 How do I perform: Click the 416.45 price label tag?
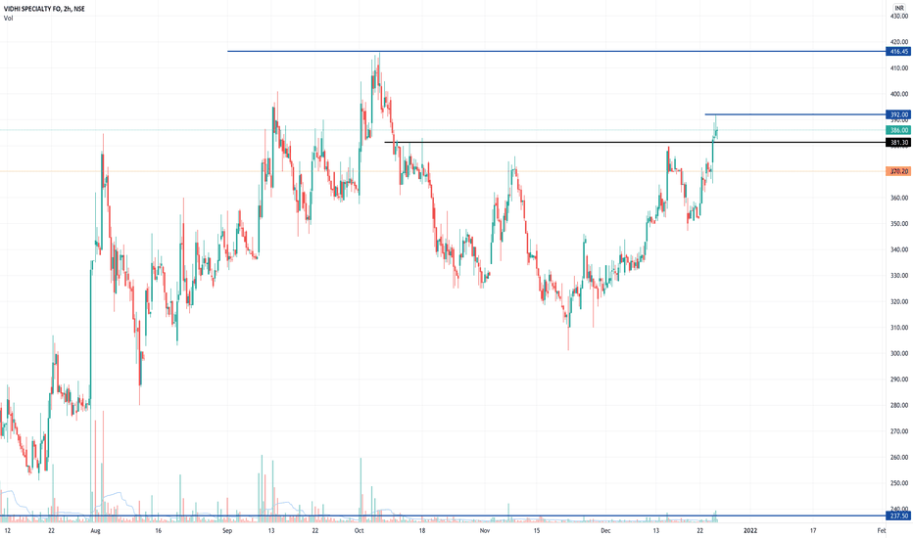(898, 52)
